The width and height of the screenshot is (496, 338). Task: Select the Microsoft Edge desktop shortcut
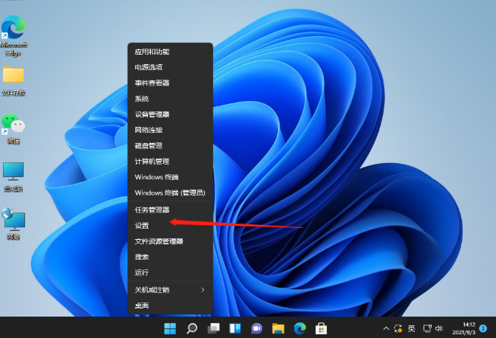[13, 33]
